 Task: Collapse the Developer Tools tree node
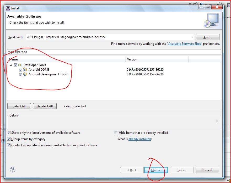point(11,65)
